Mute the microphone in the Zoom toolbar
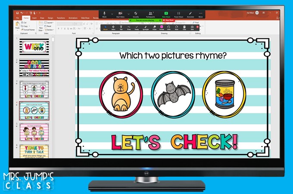 (104, 14)
